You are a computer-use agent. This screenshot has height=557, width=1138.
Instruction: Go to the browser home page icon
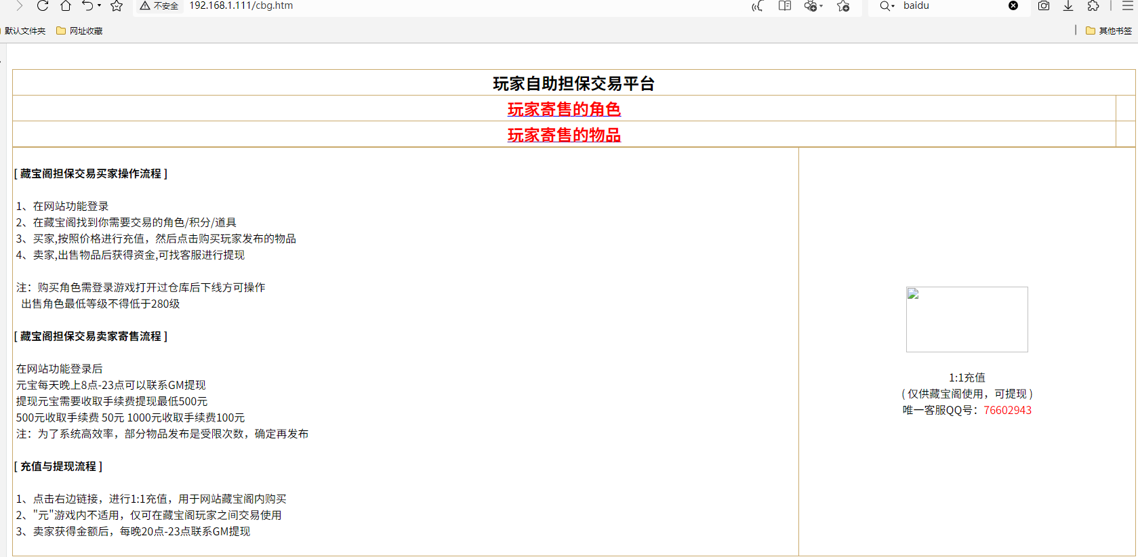tap(65, 5)
